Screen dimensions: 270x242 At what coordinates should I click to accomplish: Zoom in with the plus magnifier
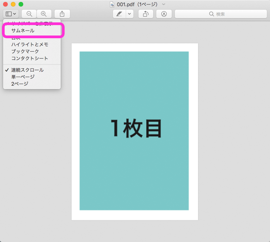coord(44,14)
